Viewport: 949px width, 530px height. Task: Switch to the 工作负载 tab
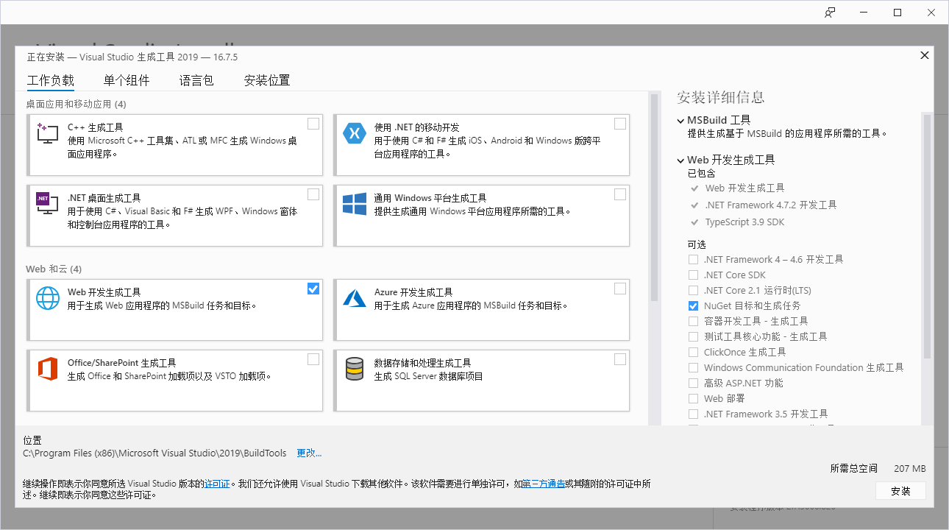[x=51, y=80]
